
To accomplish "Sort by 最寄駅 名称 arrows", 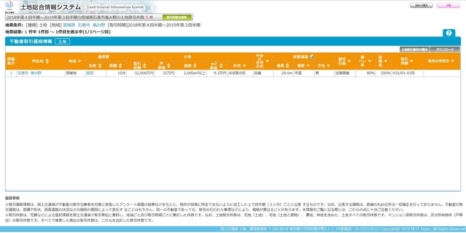I will [x=100, y=66].
